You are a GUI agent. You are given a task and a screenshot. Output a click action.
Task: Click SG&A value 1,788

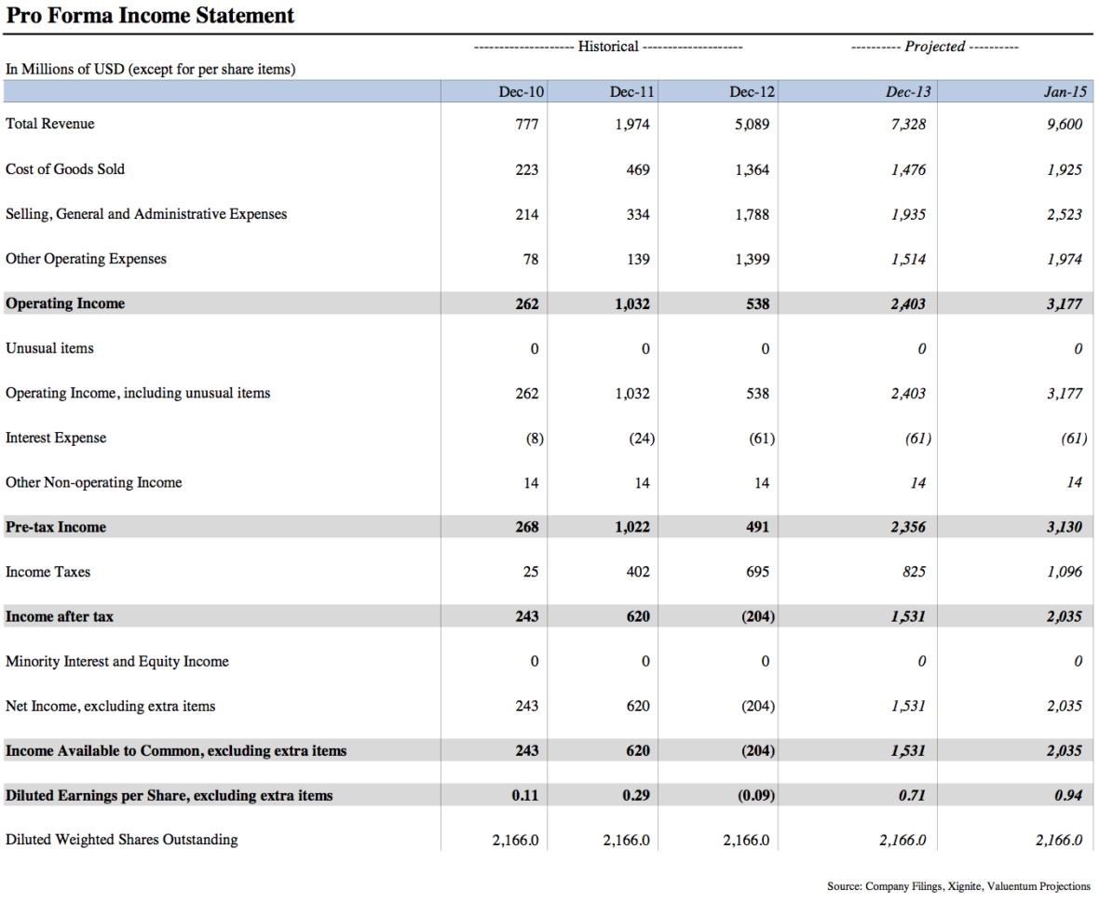(752, 214)
